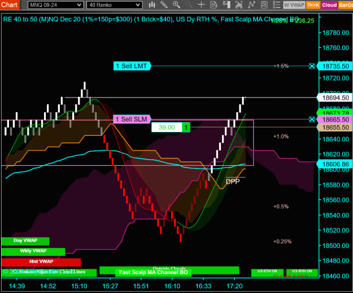Viewport: 353px width, 293px height.
Task: Click the Day VWAP green button
Action: tap(25, 241)
